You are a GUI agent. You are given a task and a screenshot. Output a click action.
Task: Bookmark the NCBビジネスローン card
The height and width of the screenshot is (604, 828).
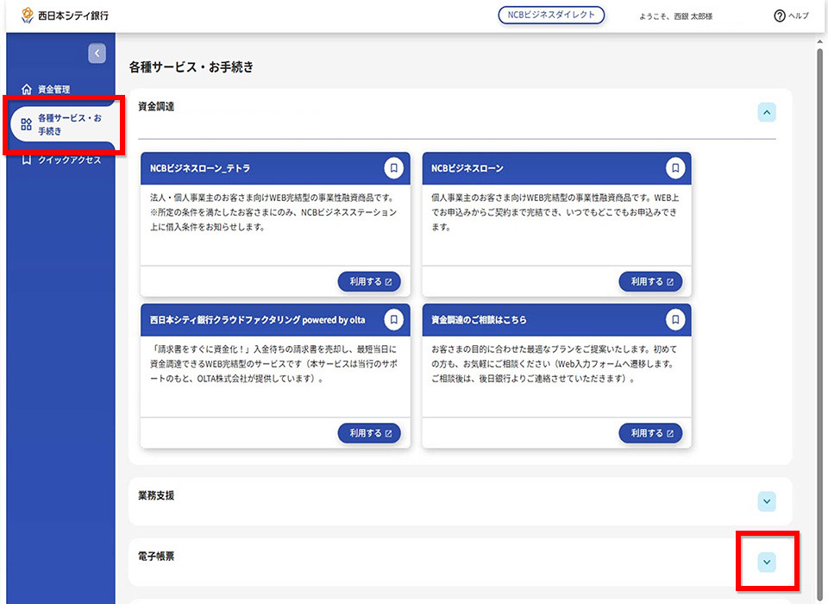click(x=674, y=168)
